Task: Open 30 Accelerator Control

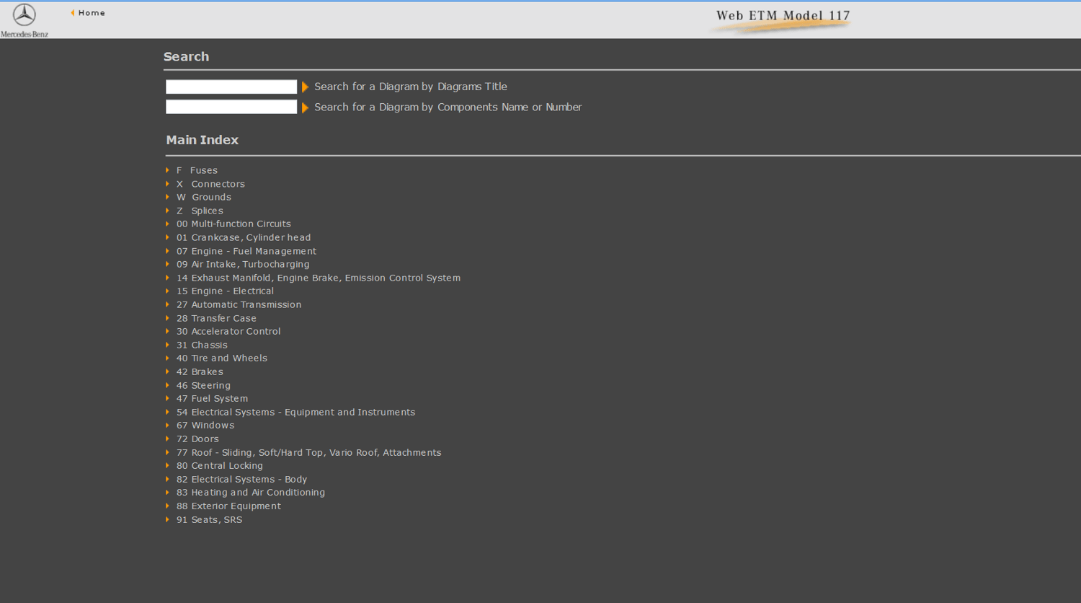Action: point(228,331)
